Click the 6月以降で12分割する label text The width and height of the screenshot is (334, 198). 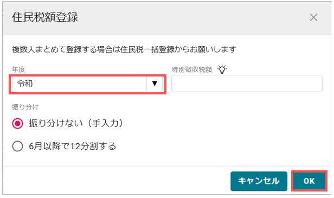[x=73, y=146]
